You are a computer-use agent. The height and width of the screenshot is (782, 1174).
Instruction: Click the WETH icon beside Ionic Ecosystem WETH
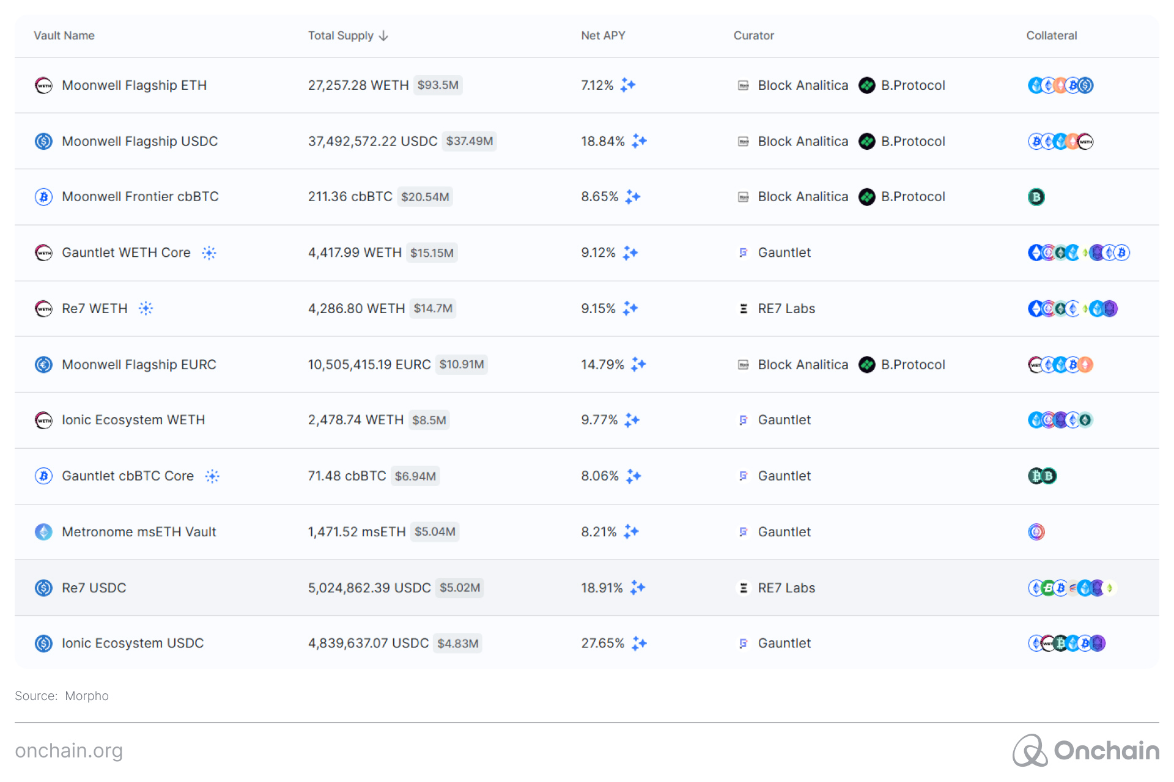43,420
